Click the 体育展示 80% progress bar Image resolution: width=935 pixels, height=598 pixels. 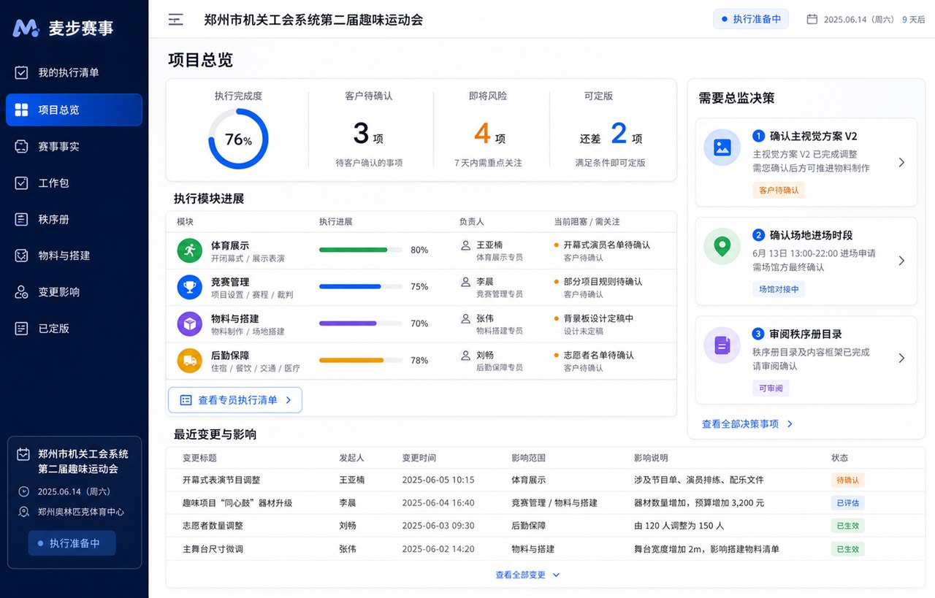pyautogui.click(x=360, y=250)
